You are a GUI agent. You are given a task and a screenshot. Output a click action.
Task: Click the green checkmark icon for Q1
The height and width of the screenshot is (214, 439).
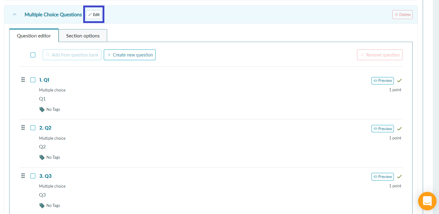pyautogui.click(x=399, y=80)
